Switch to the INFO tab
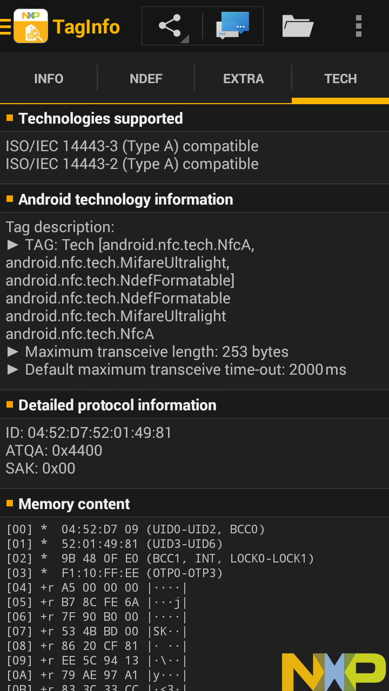The image size is (389, 691). click(x=49, y=79)
